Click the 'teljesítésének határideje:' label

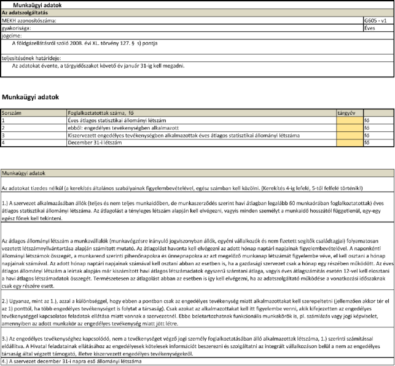tap(31, 58)
